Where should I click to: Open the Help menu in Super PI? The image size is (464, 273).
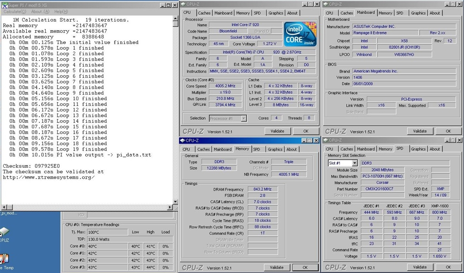click(x=61, y=12)
